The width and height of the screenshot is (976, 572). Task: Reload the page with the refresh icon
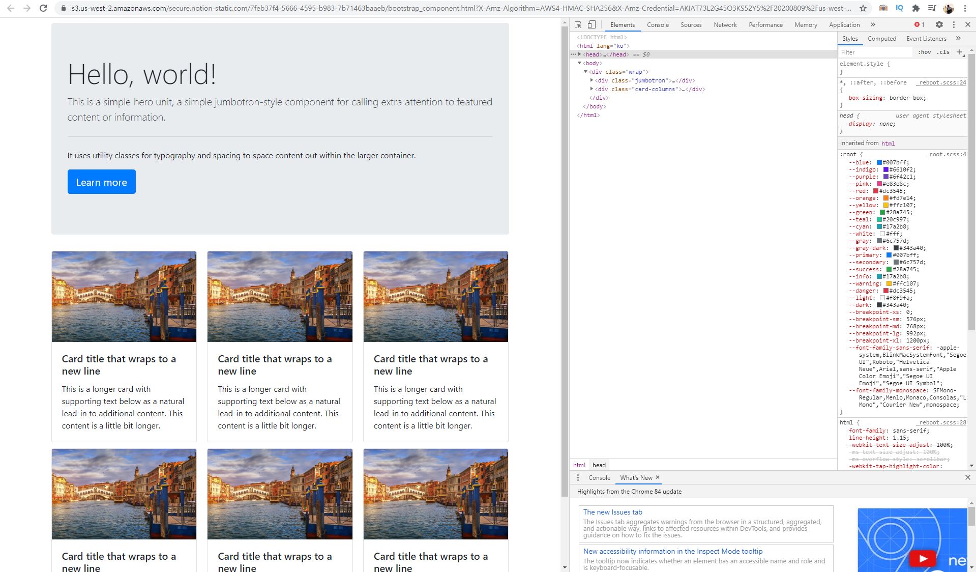43,8
